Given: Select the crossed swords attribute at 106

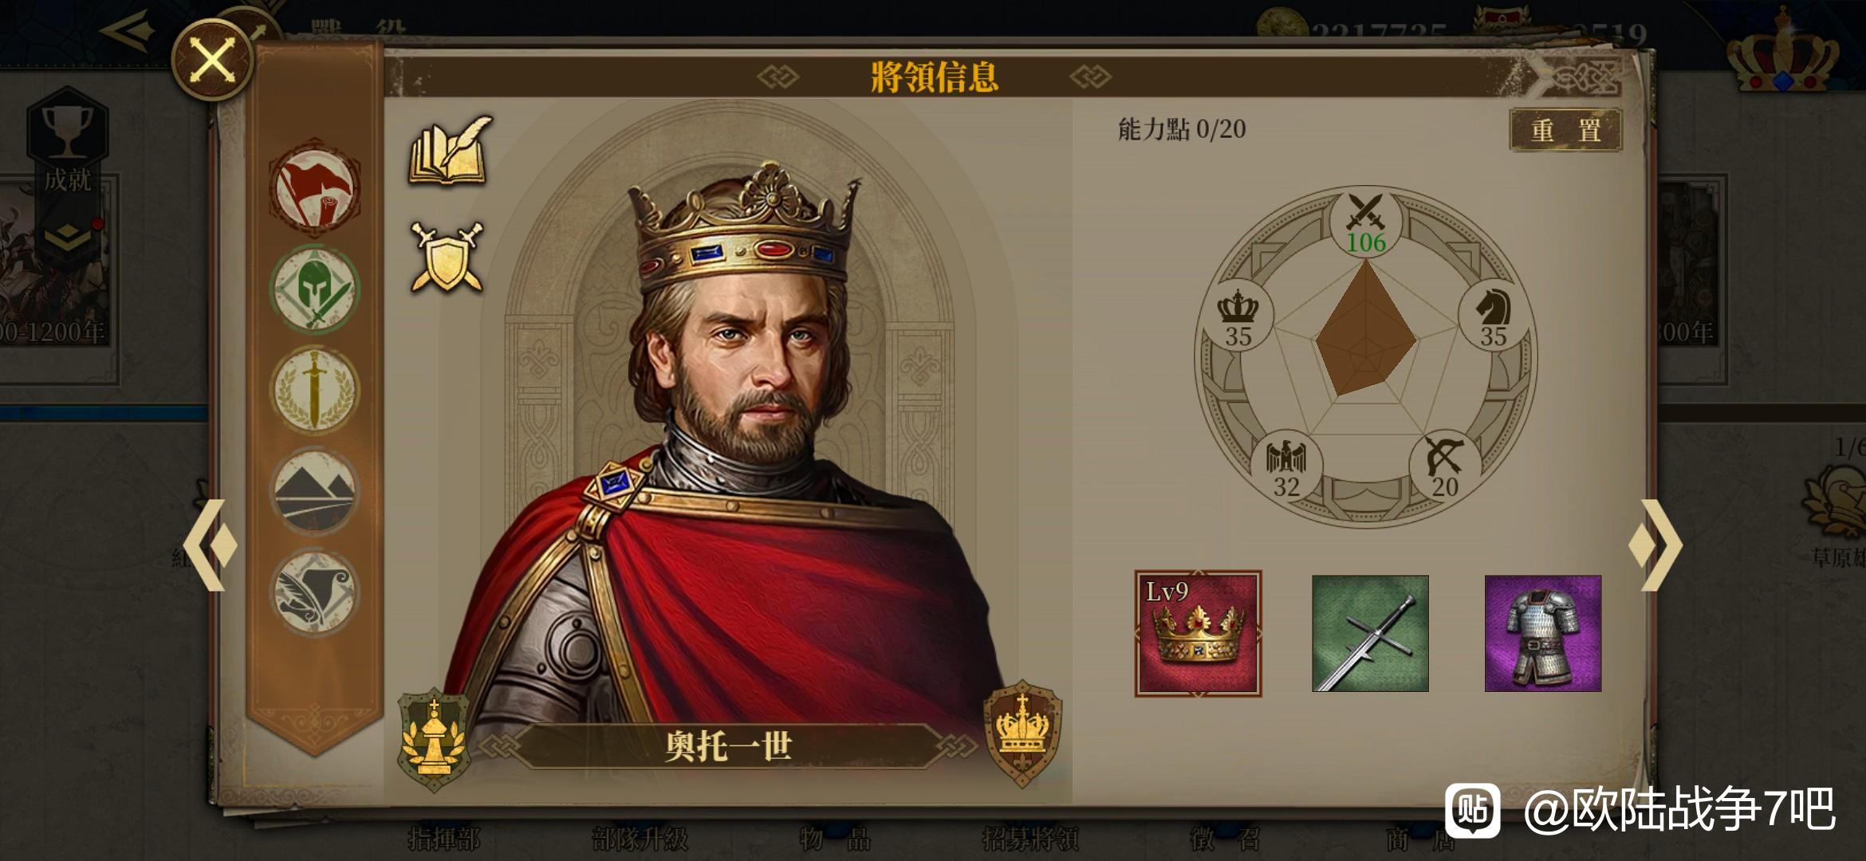Looking at the screenshot, I should [x=1366, y=224].
